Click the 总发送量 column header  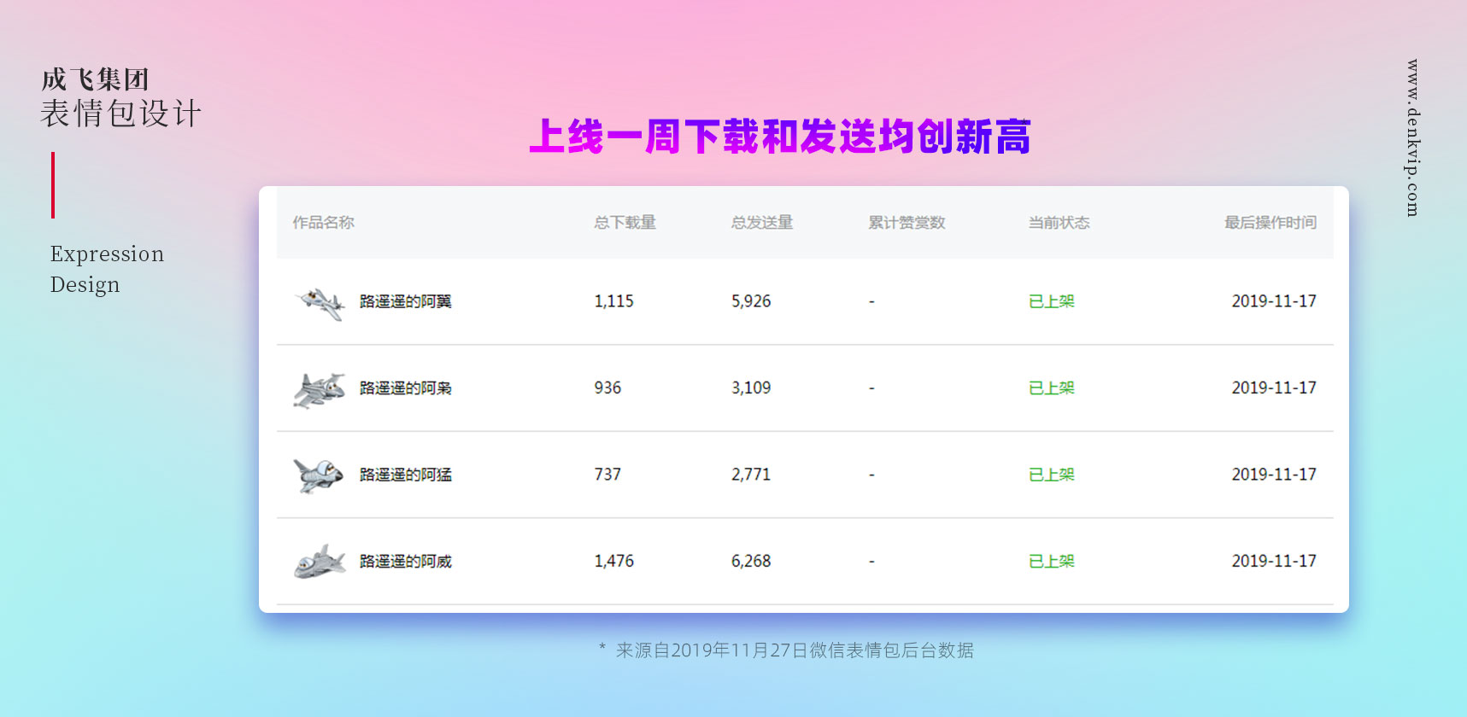[x=762, y=223]
